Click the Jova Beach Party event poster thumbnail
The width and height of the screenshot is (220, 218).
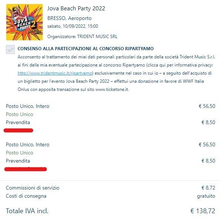point(24,22)
